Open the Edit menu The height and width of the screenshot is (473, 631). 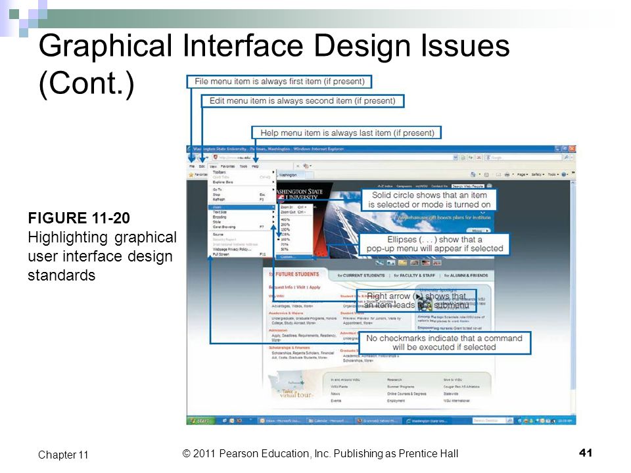(202, 166)
